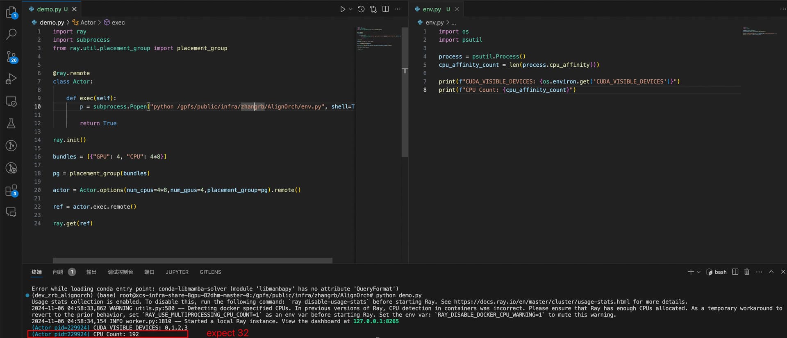
Task: Open the Testing flask view
Action: 11,124
